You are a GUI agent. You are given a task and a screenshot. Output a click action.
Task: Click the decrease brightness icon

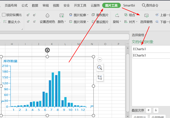click(x=34, y=22)
